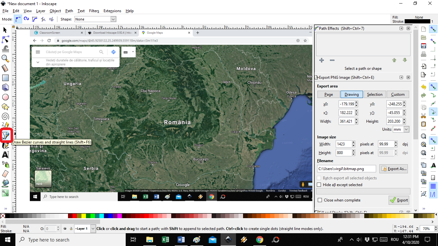Toggle Layer 1 lock icon
Screen dimensions: 438x246
point(71,229)
